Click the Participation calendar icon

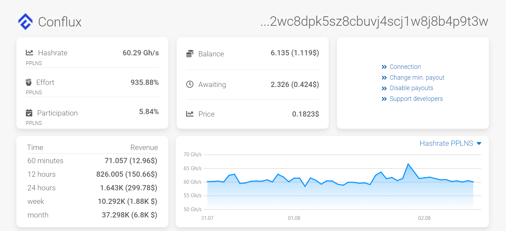29,113
